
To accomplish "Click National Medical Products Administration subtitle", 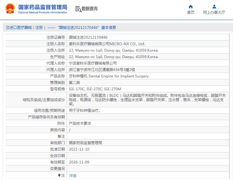I will pos(43,13).
